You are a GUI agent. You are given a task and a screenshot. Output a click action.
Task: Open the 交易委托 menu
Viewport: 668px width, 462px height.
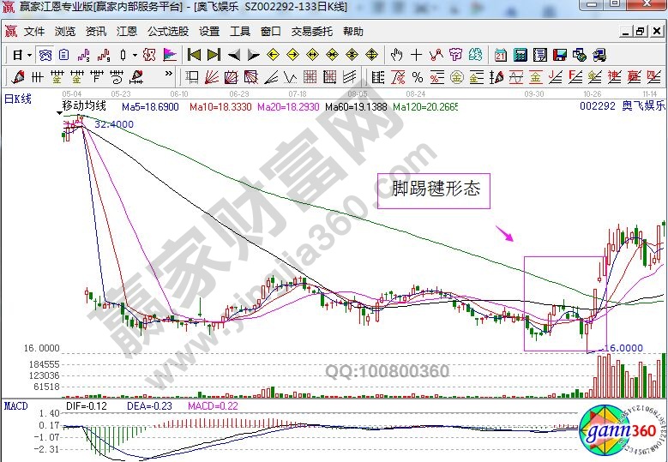pos(312,32)
